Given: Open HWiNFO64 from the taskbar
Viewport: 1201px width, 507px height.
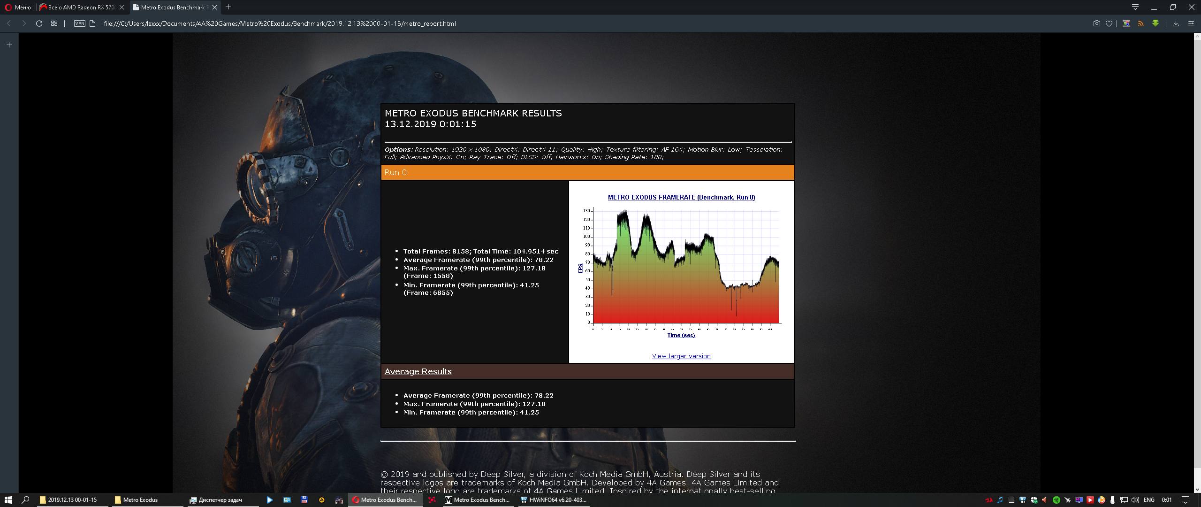Looking at the screenshot, I should click(x=554, y=500).
